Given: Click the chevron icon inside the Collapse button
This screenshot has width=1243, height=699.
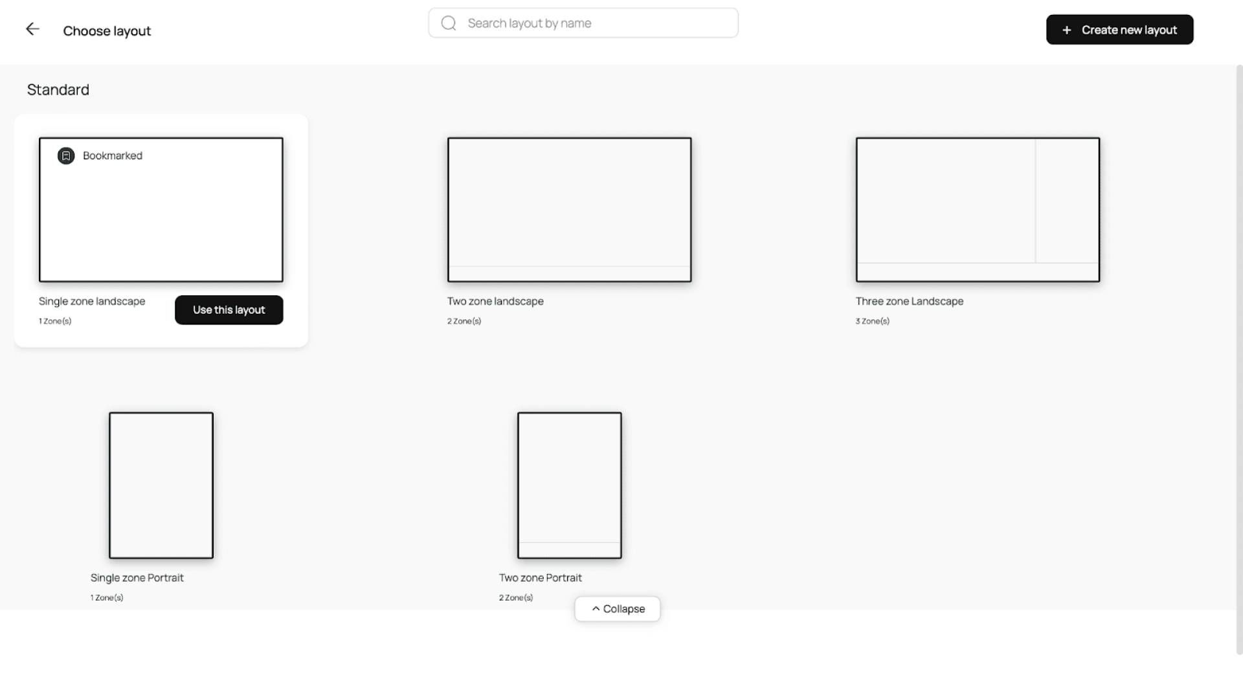Looking at the screenshot, I should 596,608.
